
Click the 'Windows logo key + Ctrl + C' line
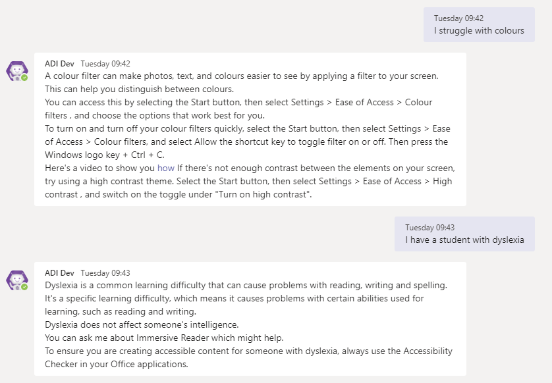coord(105,155)
